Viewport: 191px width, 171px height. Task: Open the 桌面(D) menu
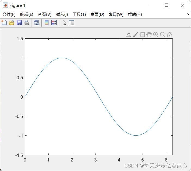click(x=97, y=14)
